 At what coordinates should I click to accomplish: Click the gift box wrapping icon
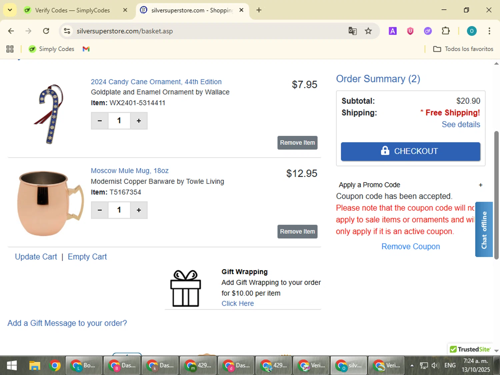pos(186,288)
